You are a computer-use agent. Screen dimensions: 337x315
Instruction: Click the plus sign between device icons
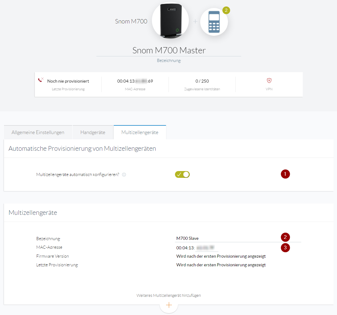(x=195, y=22)
